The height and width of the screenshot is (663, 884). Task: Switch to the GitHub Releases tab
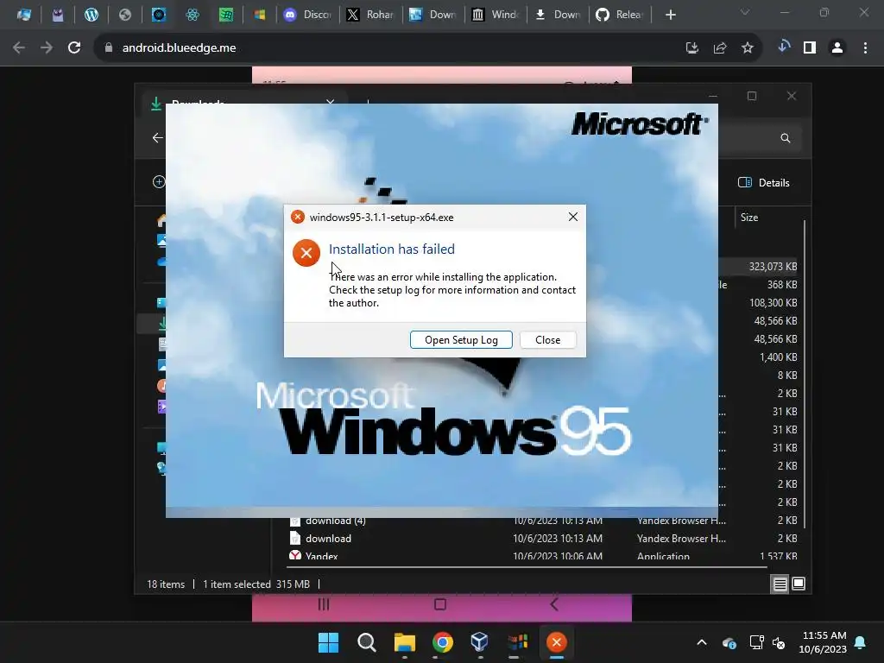tap(620, 15)
